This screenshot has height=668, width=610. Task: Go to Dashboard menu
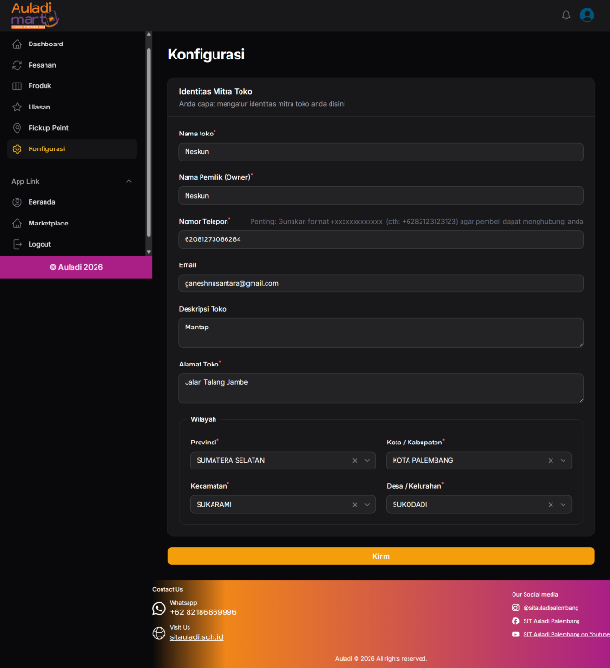(72, 44)
